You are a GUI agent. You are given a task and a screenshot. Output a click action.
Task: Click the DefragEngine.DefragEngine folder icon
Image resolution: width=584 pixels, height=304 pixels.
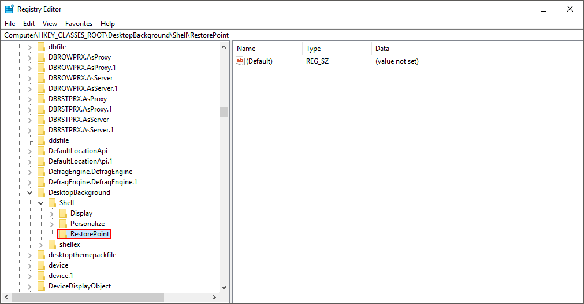tap(42, 172)
